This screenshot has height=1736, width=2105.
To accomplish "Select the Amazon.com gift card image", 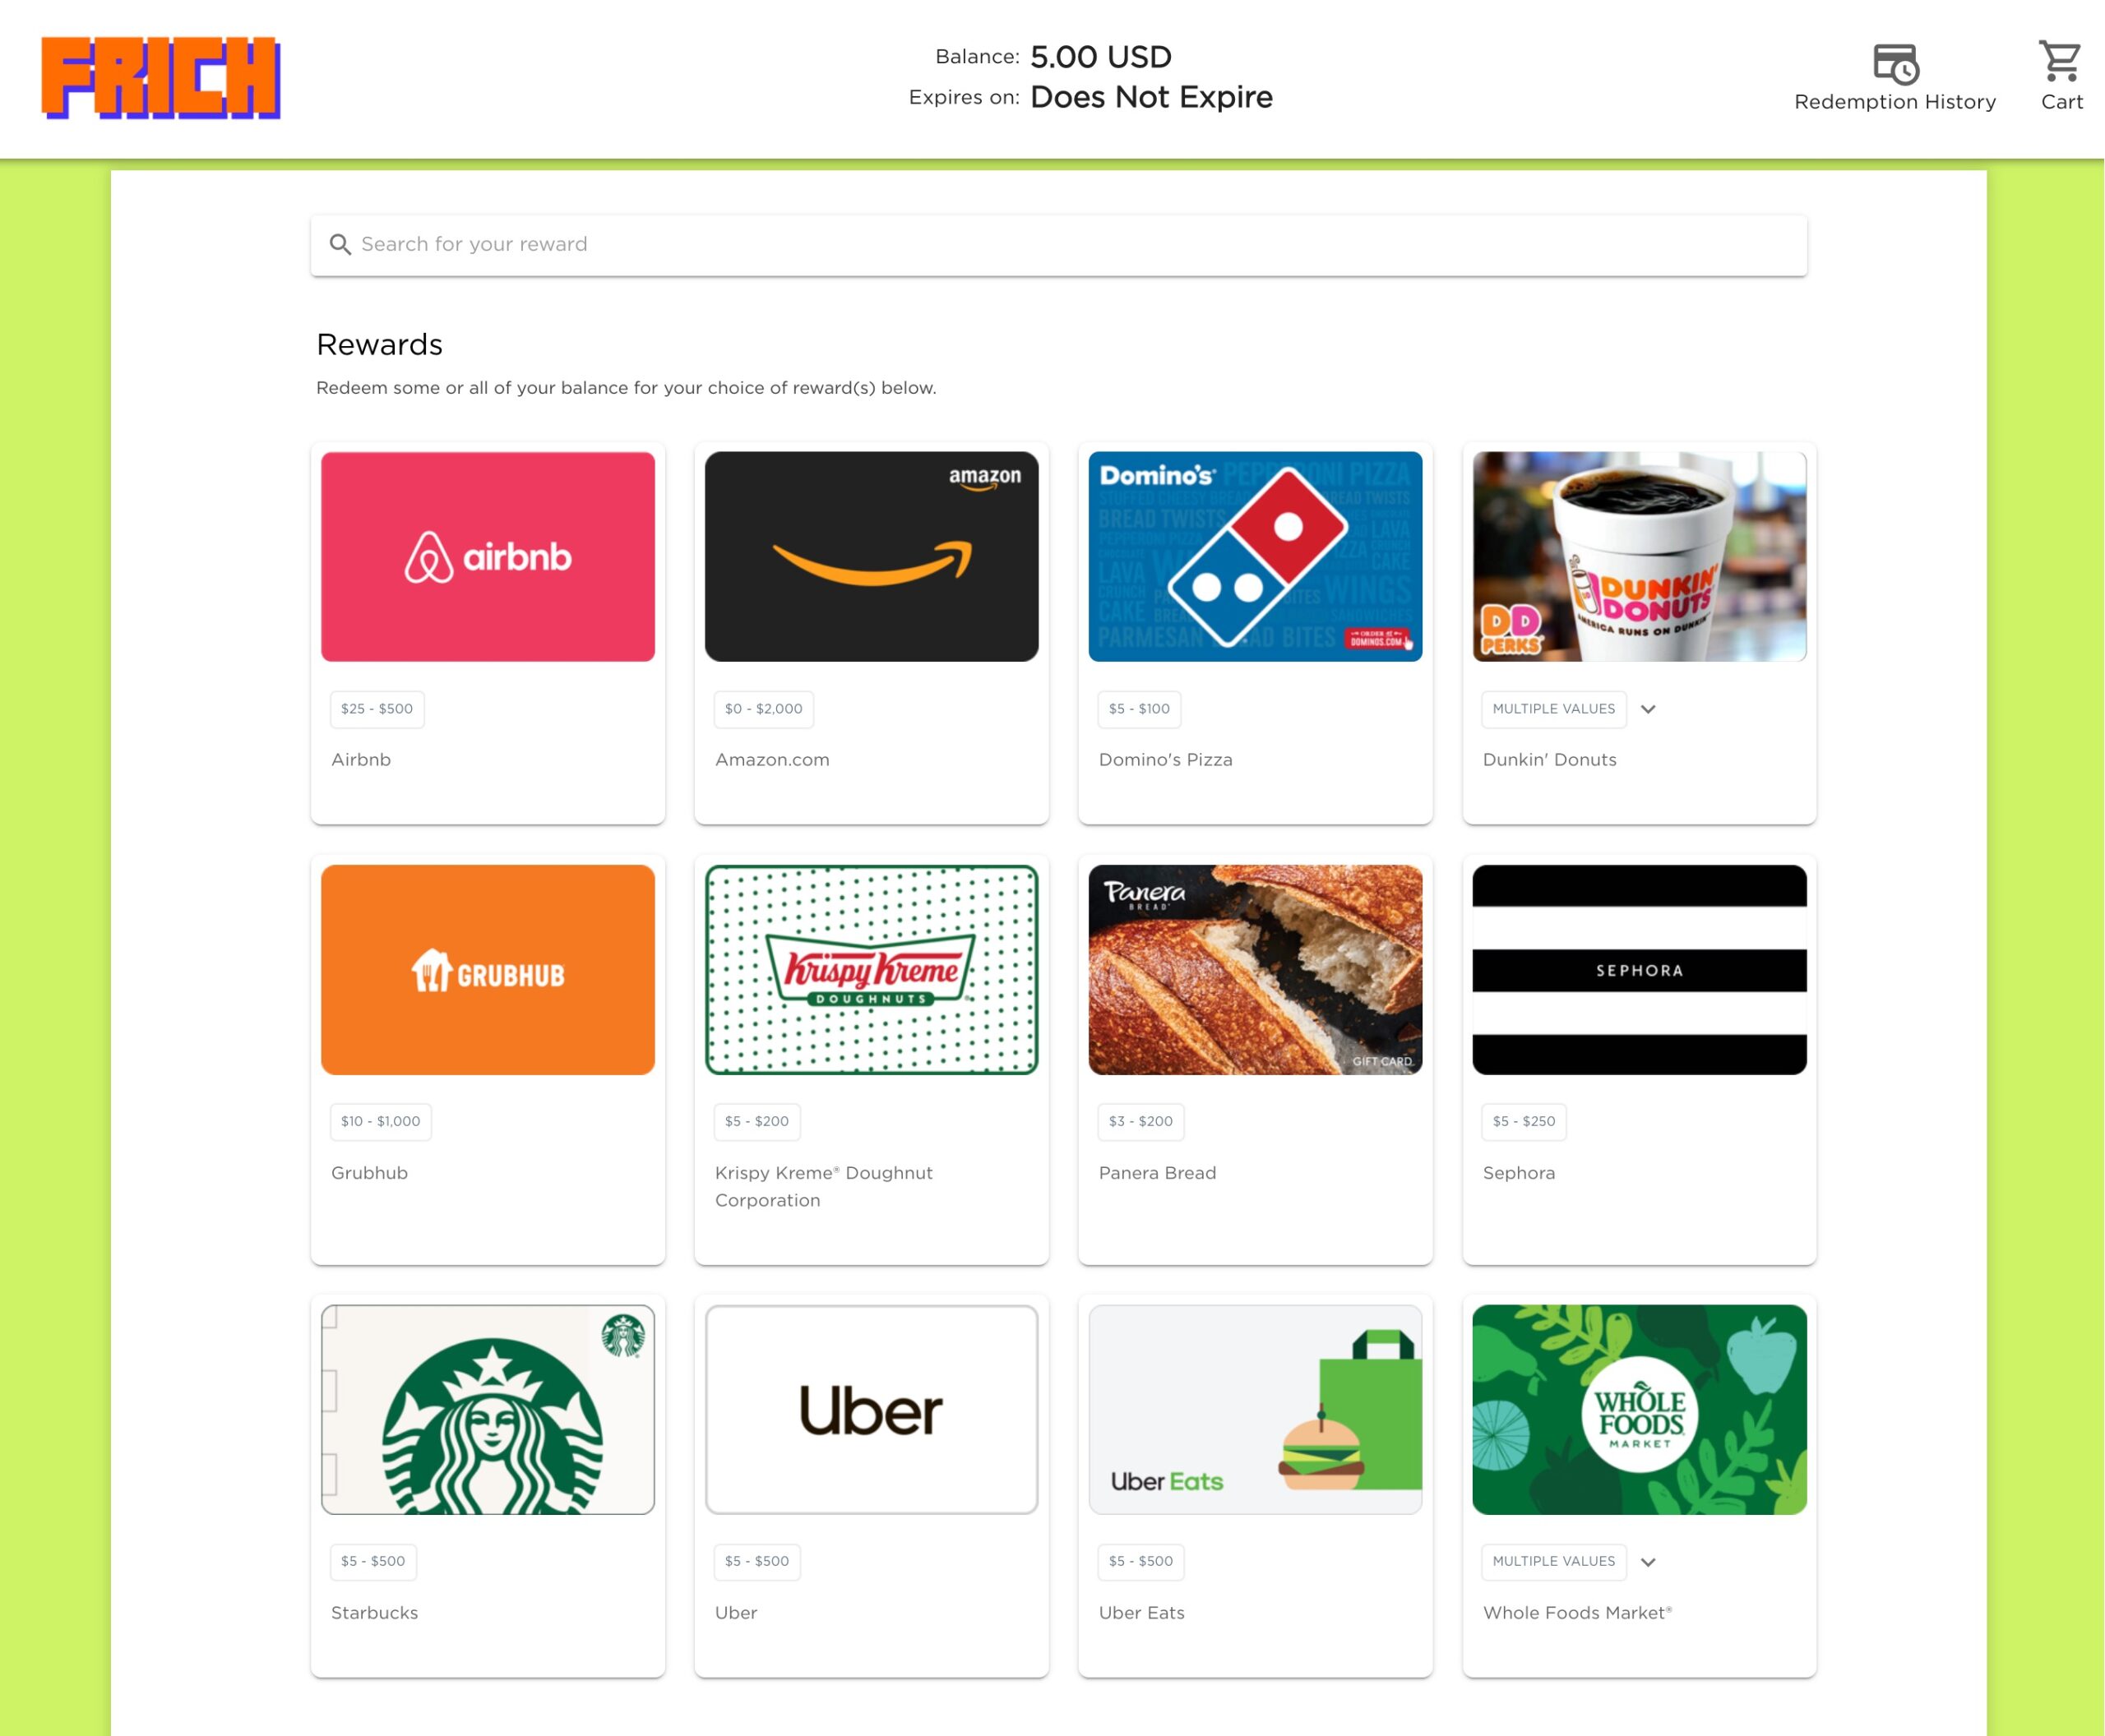I will pos(872,557).
